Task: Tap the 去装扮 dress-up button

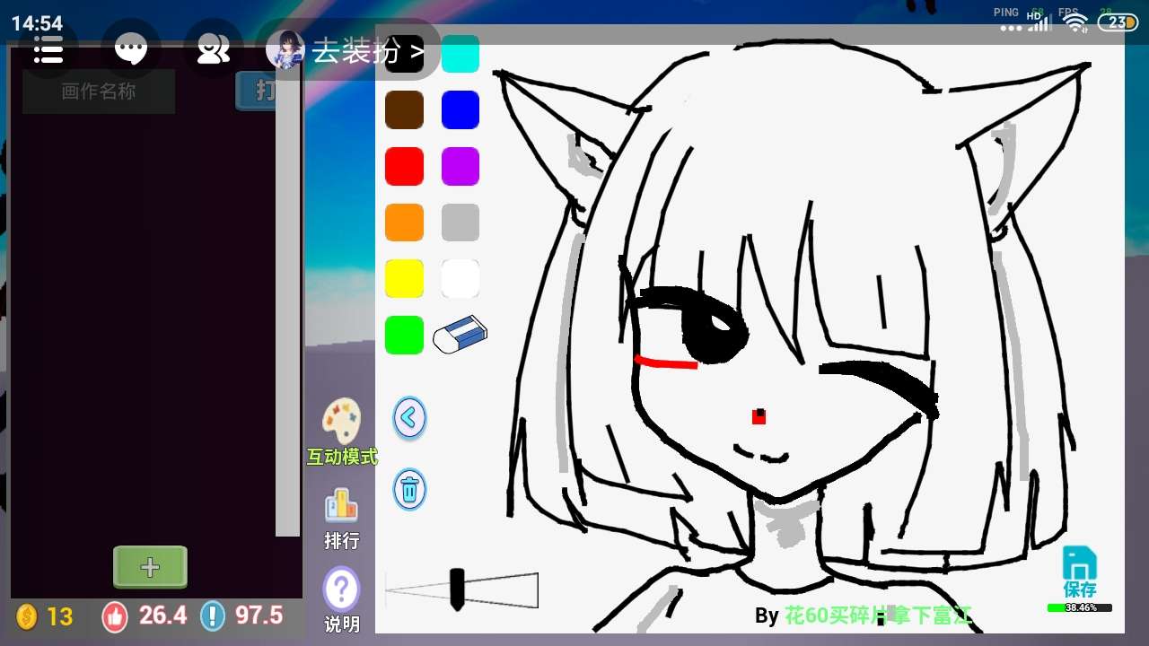Action: (x=367, y=51)
